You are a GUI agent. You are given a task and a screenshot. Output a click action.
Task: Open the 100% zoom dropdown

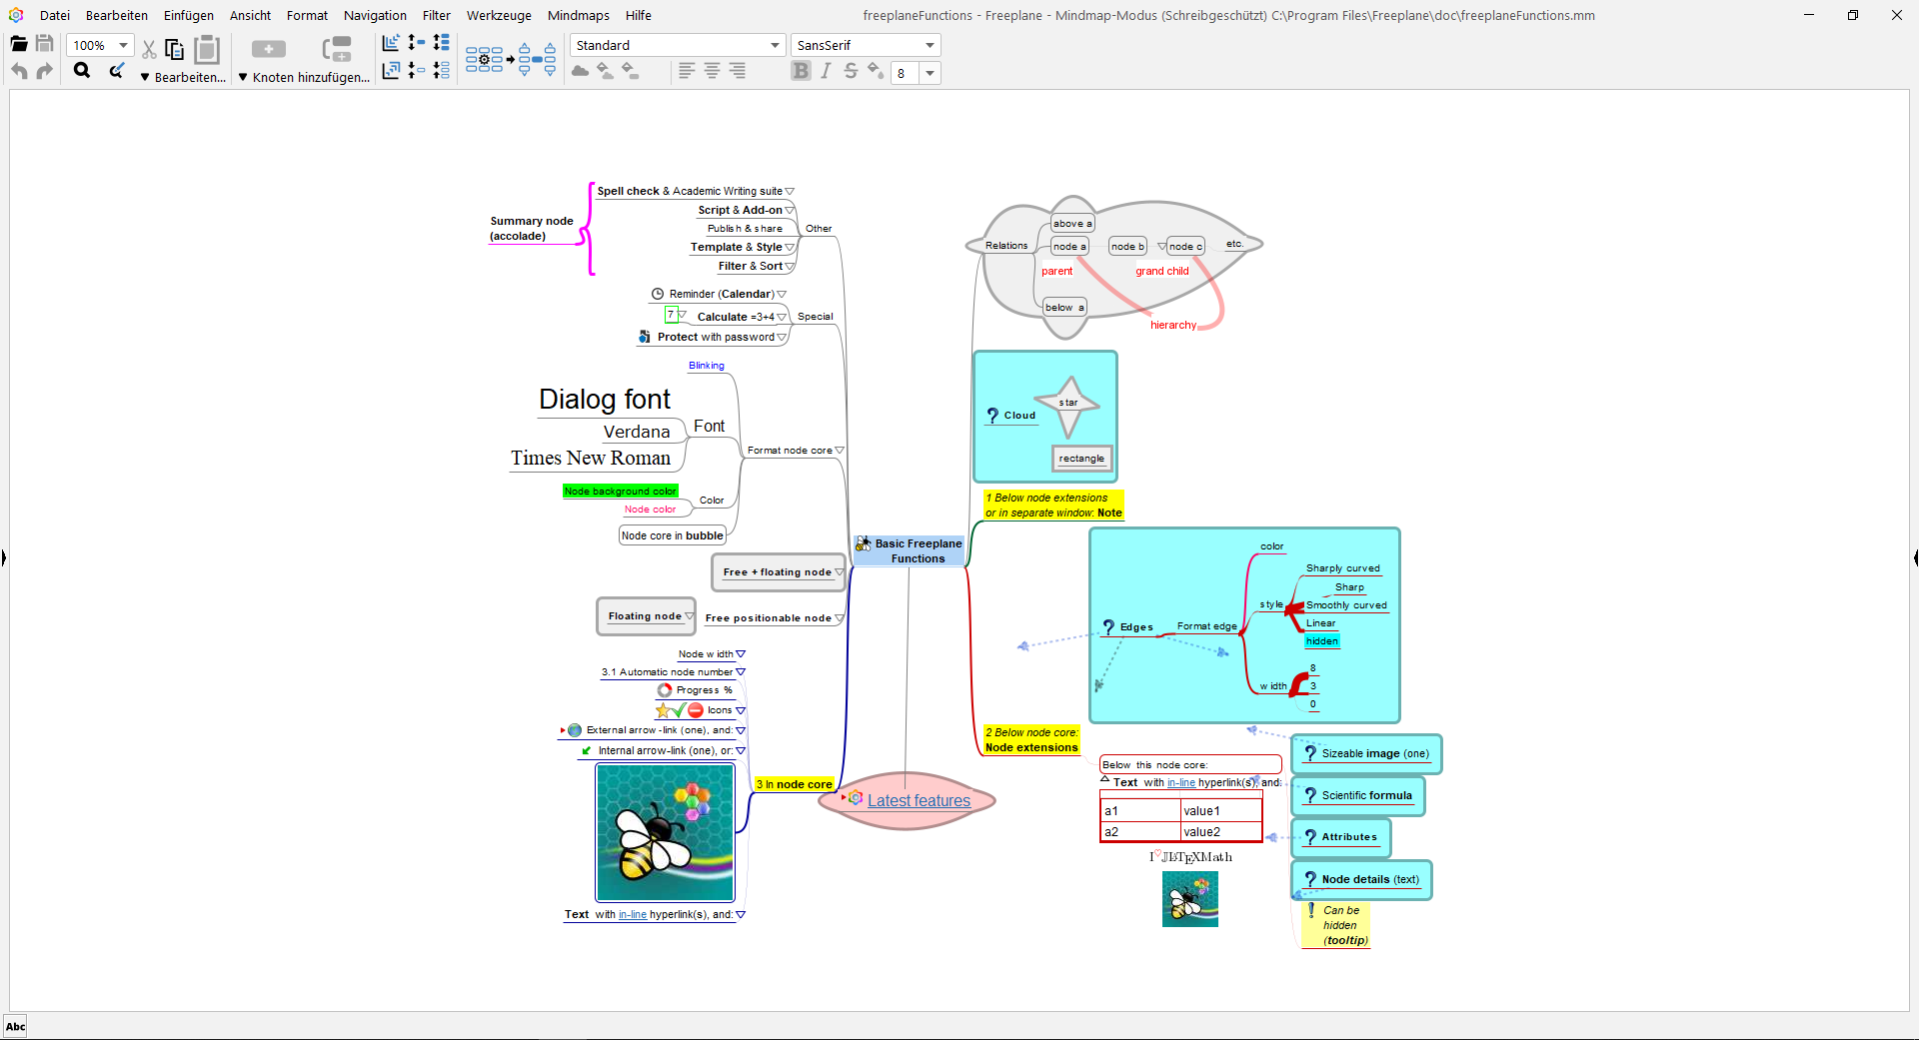click(123, 46)
